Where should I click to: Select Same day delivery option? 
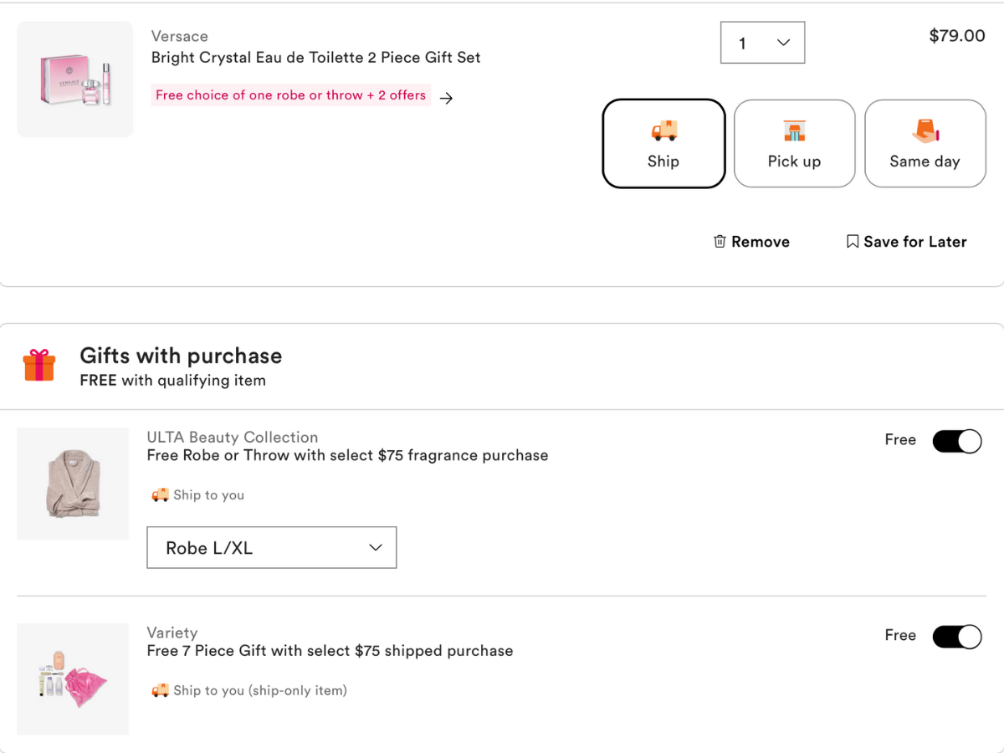(x=925, y=144)
